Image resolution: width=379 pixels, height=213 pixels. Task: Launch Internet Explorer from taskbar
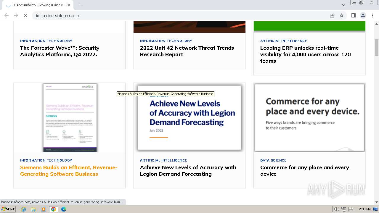23,209
